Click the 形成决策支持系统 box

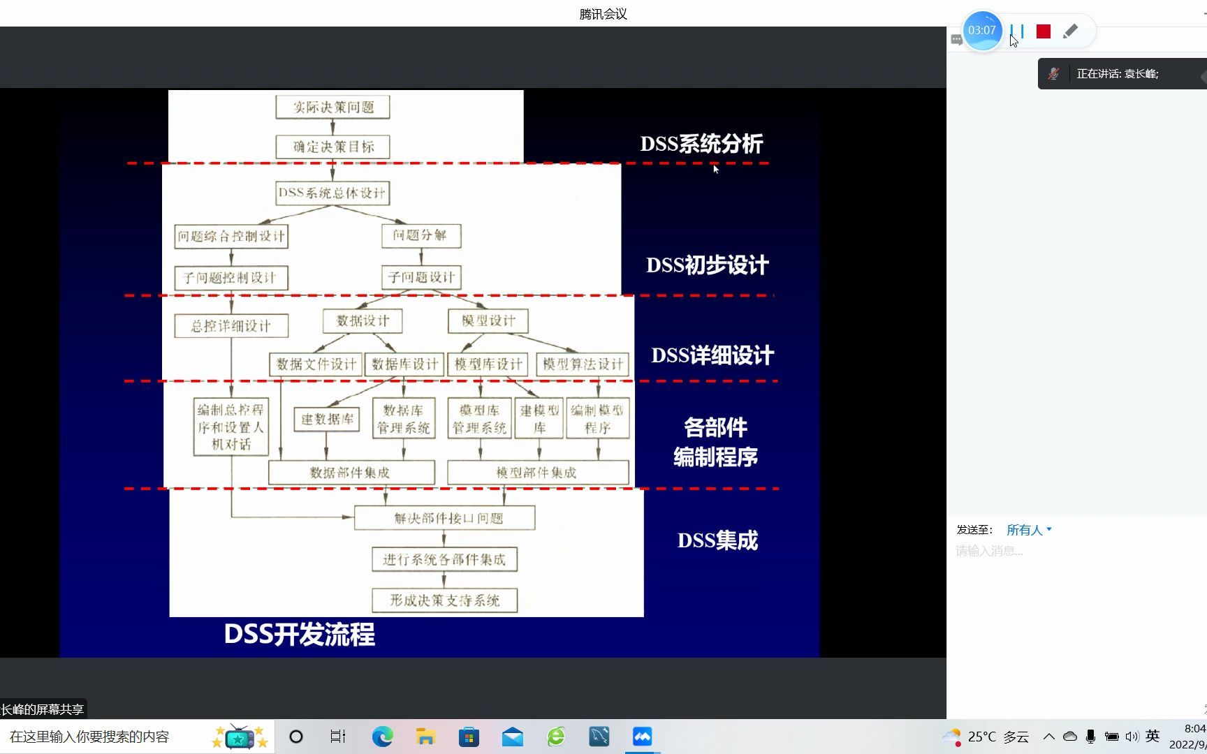[x=445, y=600]
